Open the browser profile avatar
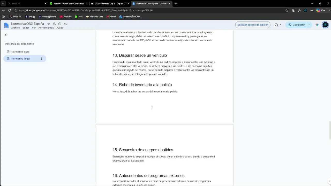This screenshot has height=186, width=331. coord(305,10)
